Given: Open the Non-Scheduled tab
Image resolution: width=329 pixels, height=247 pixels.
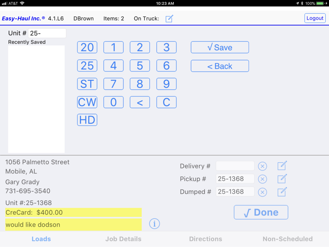Looking at the screenshot, I should (x=288, y=239).
